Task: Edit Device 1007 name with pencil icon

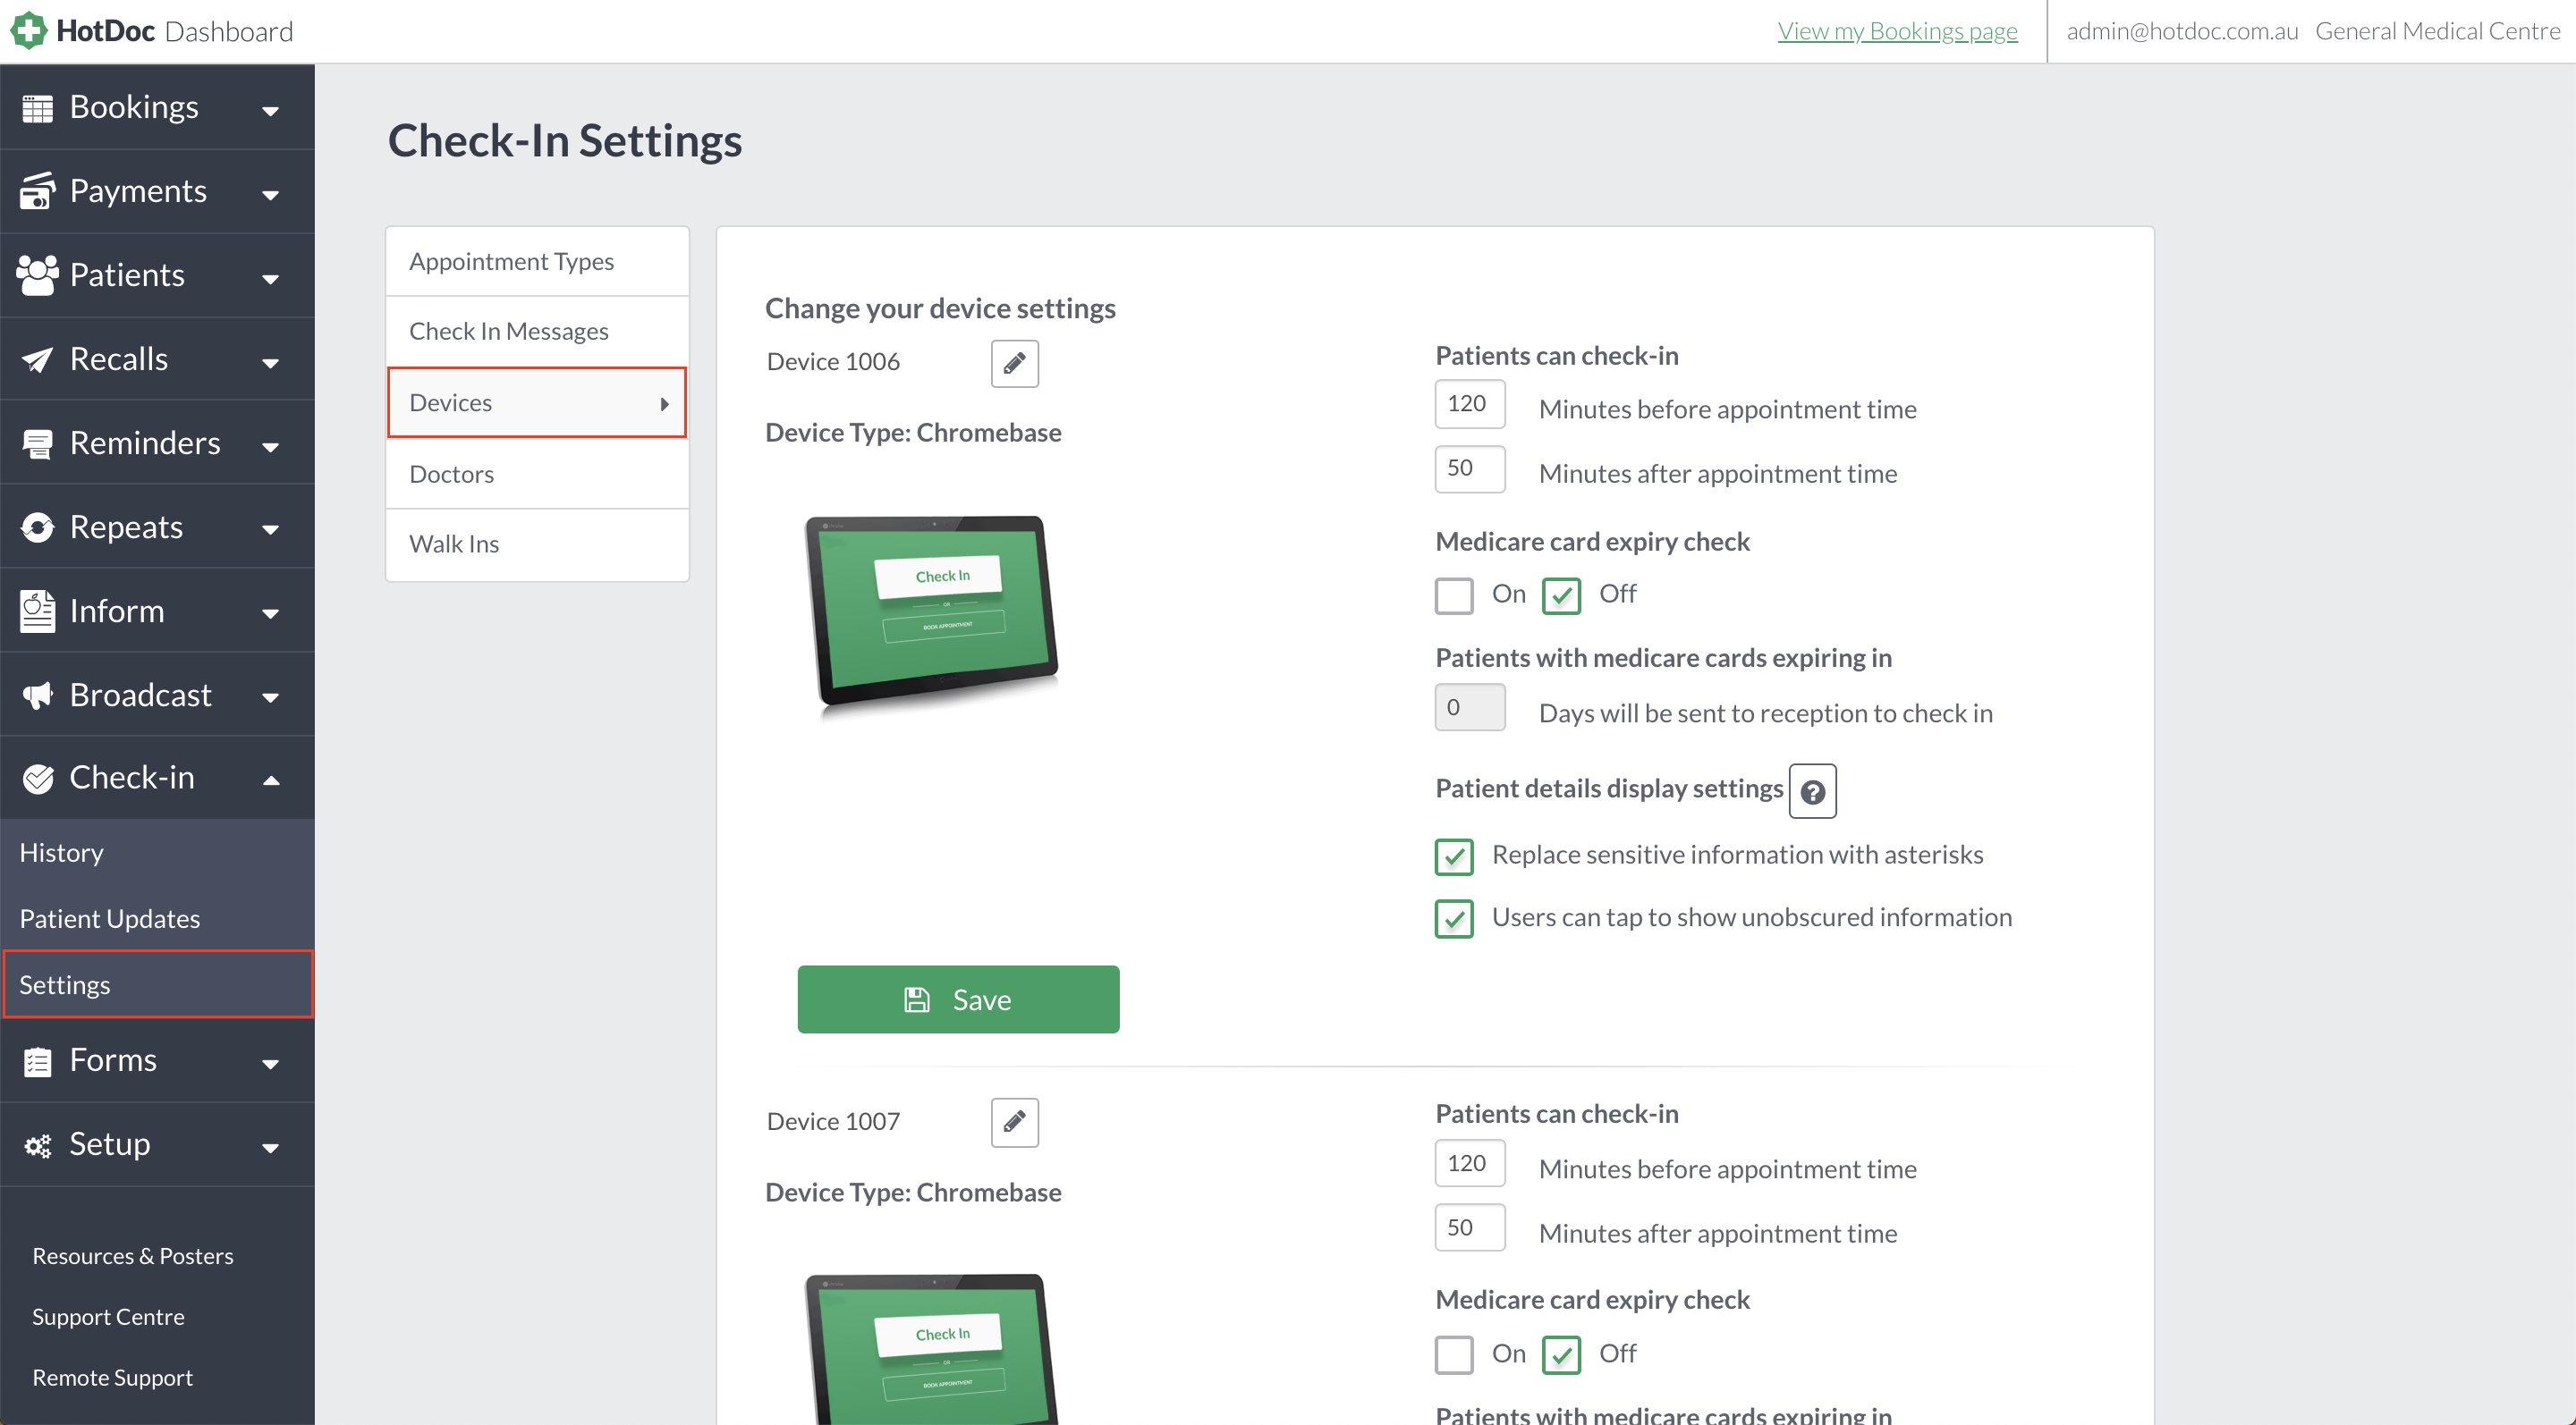Action: (1014, 1122)
